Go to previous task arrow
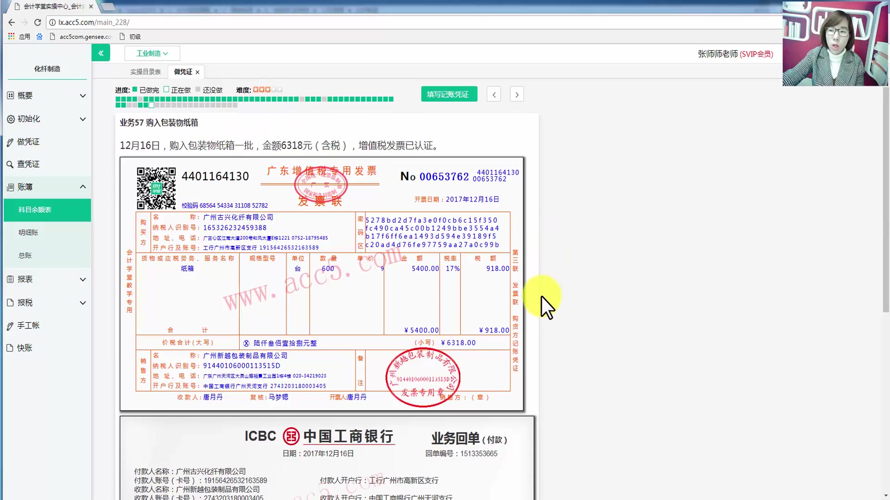890x500 pixels. tap(494, 94)
